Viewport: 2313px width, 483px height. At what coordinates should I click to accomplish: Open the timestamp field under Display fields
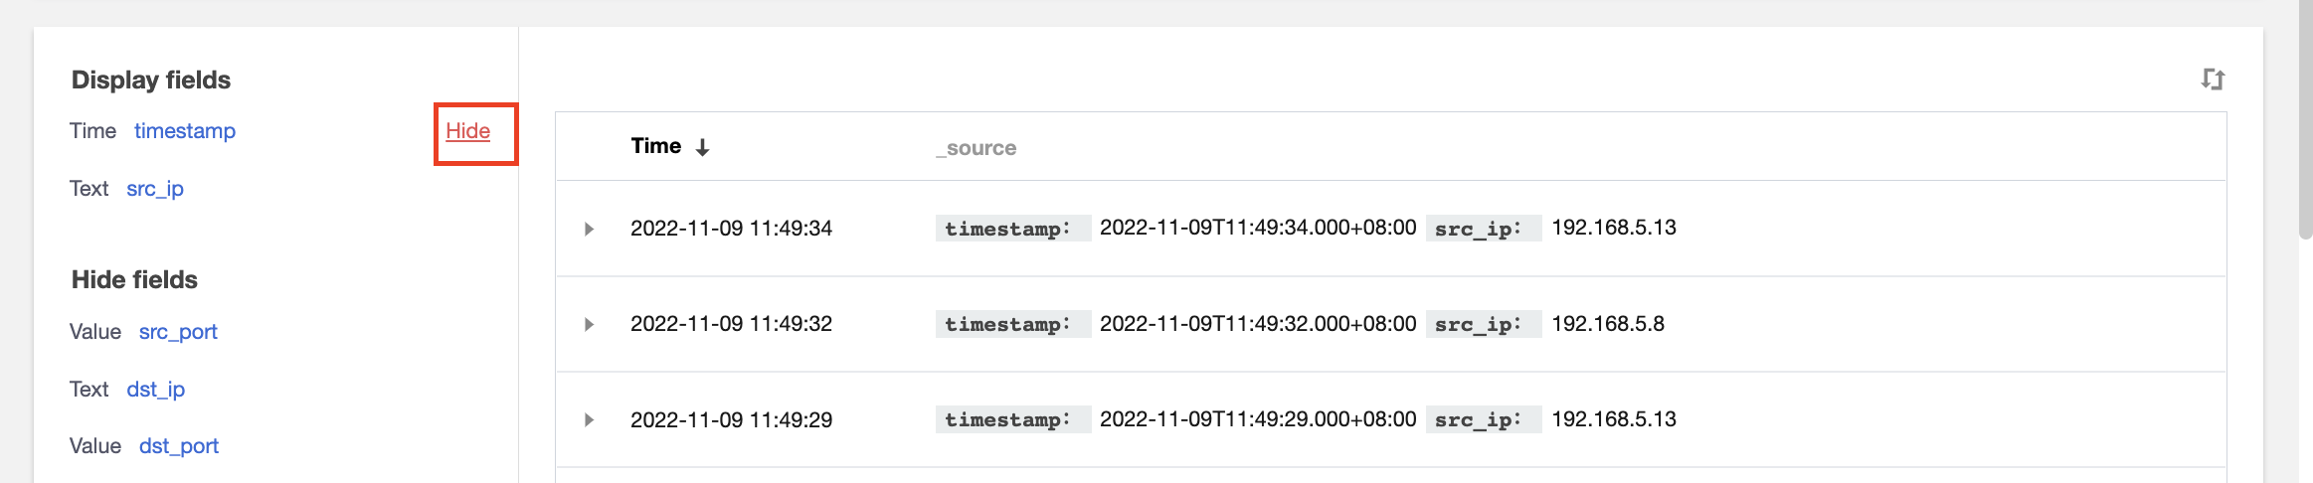[x=184, y=131]
